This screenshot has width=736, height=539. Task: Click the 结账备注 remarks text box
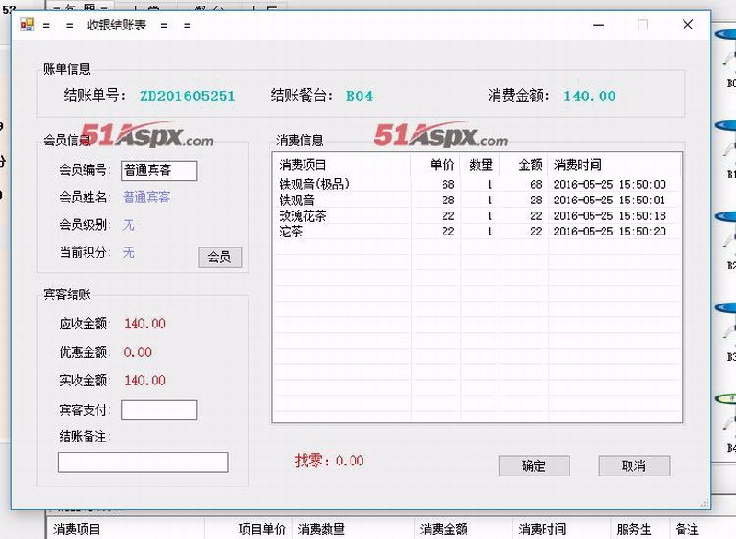coord(144,462)
